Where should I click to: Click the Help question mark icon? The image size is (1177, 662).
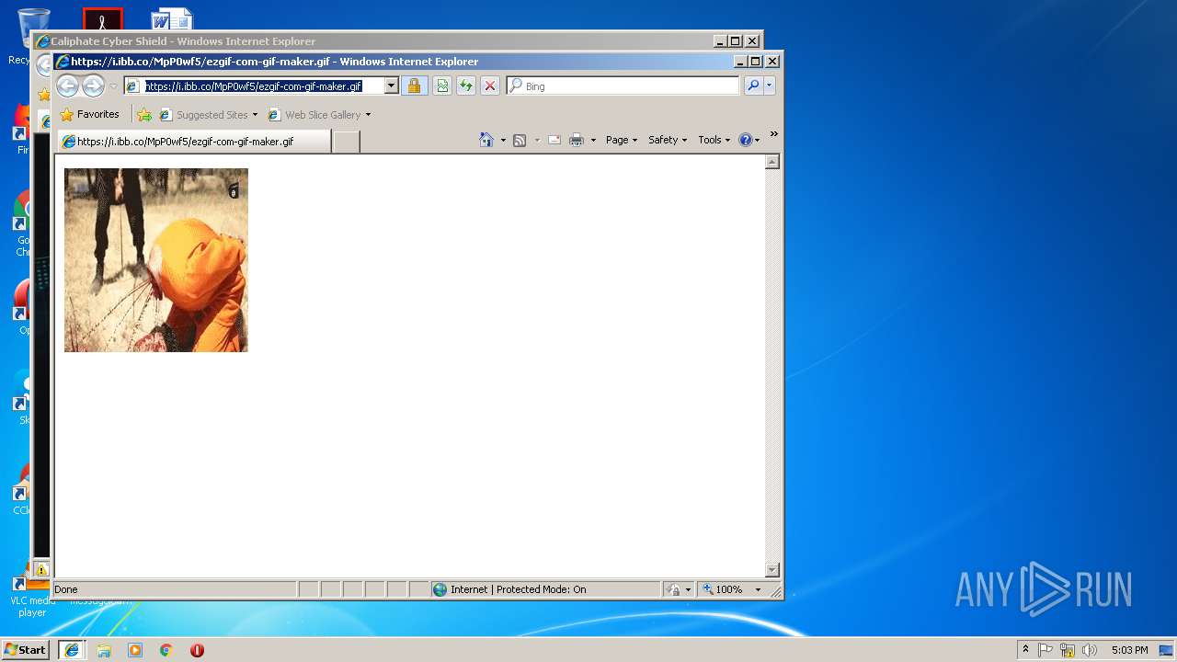pyautogui.click(x=746, y=140)
